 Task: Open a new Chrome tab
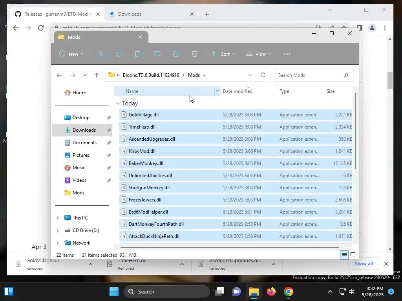[207, 14]
